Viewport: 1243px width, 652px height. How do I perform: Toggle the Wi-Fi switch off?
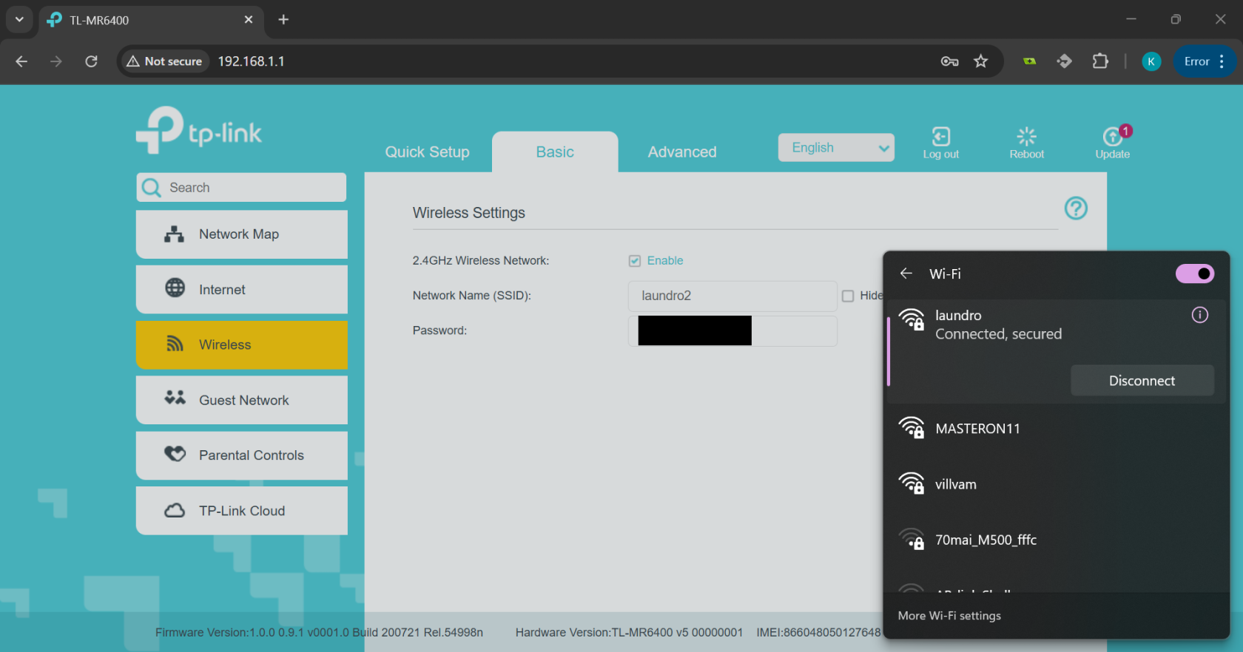(x=1194, y=274)
